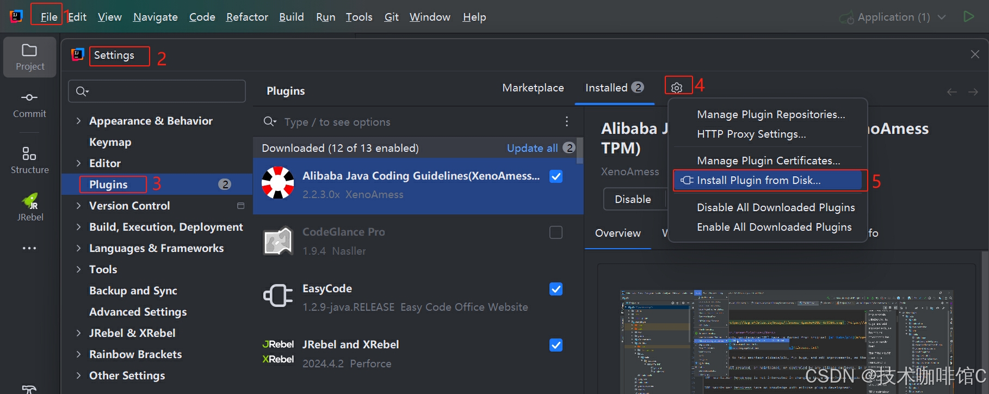Image resolution: width=989 pixels, height=394 pixels.
Task: Click the plugins gear settings icon
Action: pos(677,88)
